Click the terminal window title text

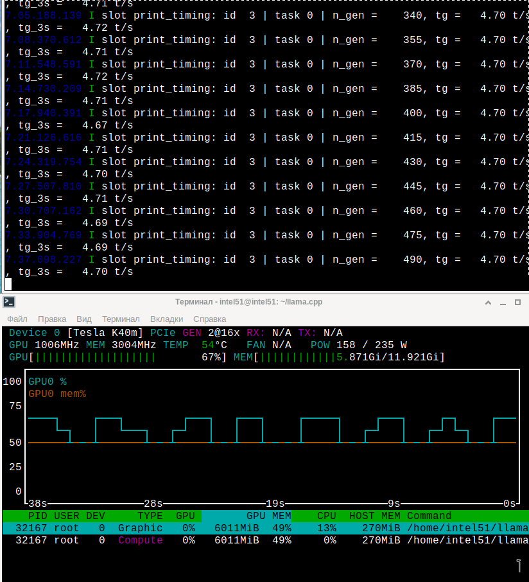[248, 302]
